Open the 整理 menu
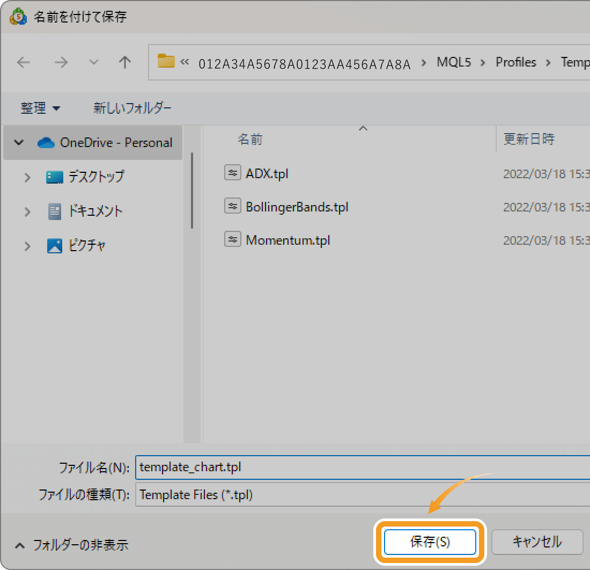 coord(40,108)
